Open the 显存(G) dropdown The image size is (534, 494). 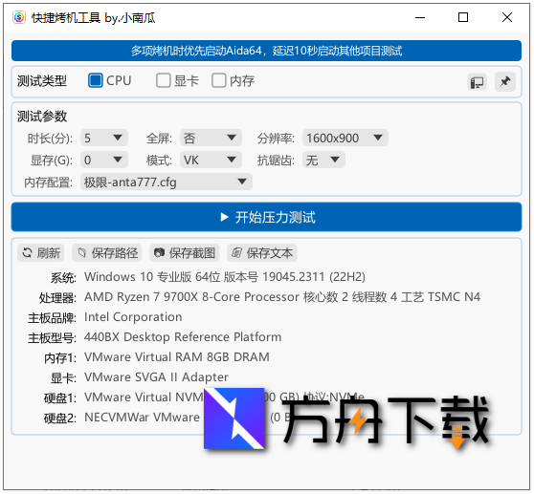click(104, 160)
